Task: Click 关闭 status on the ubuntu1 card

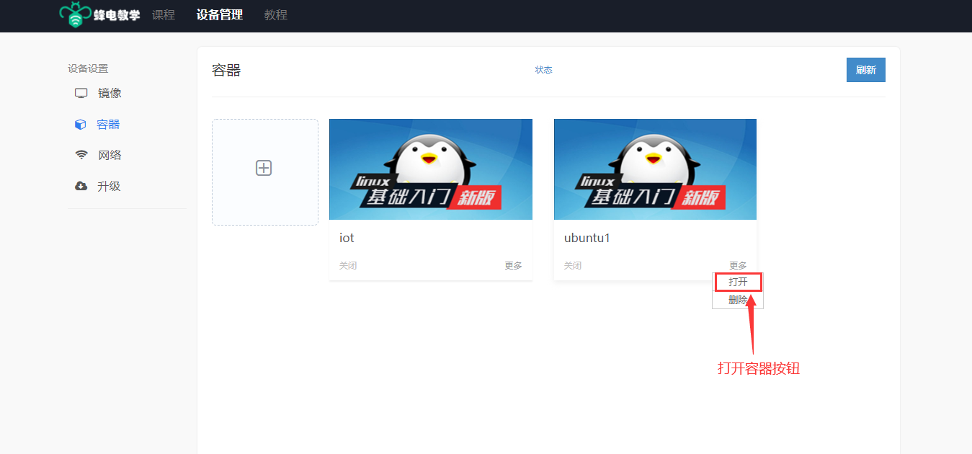Action: pyautogui.click(x=573, y=265)
